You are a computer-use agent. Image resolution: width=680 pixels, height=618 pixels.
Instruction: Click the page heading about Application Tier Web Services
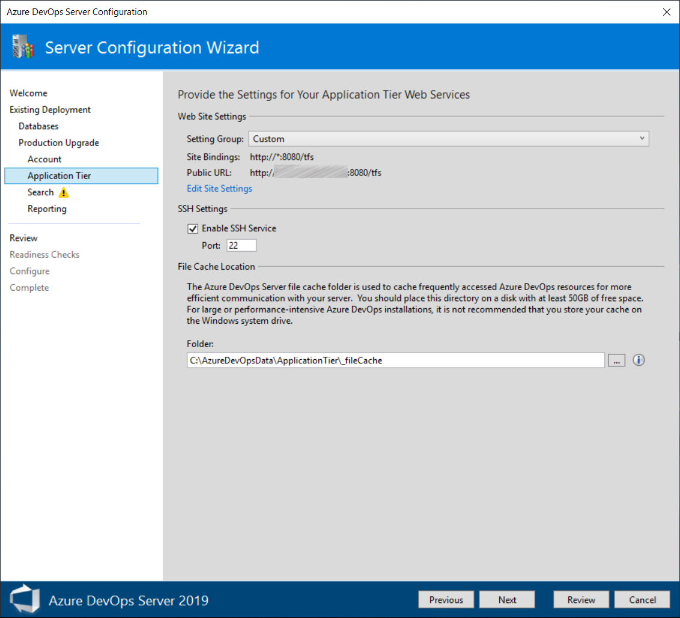pyautogui.click(x=324, y=94)
